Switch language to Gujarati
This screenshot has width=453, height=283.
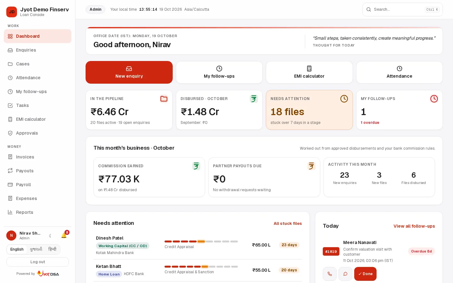tap(36, 249)
